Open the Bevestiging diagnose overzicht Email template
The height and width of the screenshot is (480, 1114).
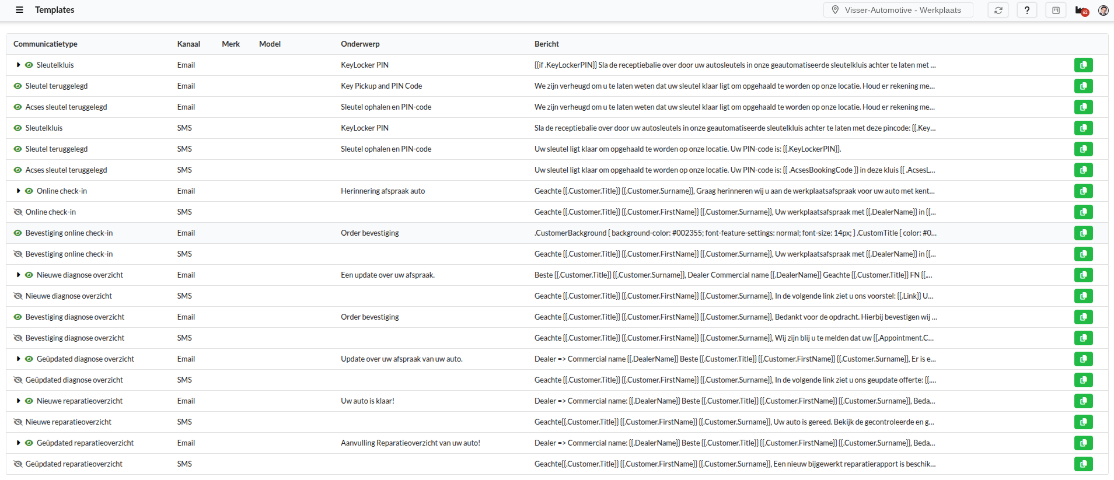click(75, 317)
